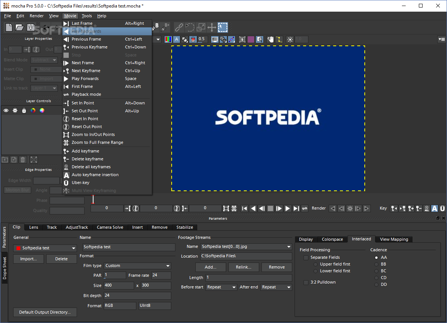The image size is (447, 323).
Task: Open the Blend Mode Subtract dropdown
Action: tap(44, 60)
